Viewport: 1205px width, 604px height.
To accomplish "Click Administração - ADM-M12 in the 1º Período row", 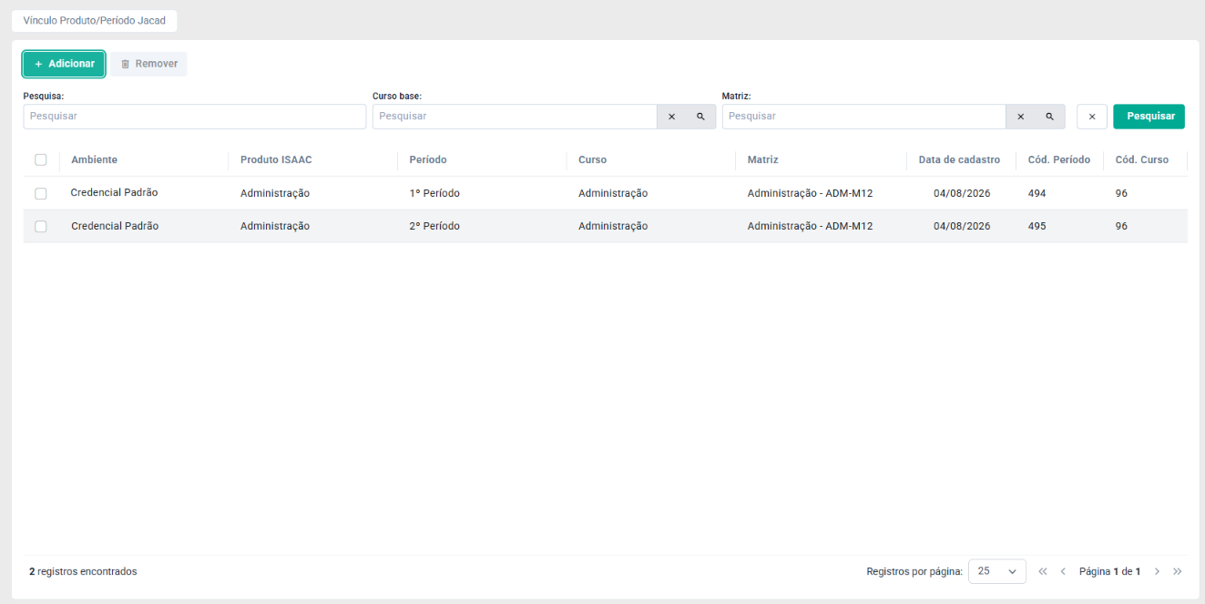I will coord(810,193).
